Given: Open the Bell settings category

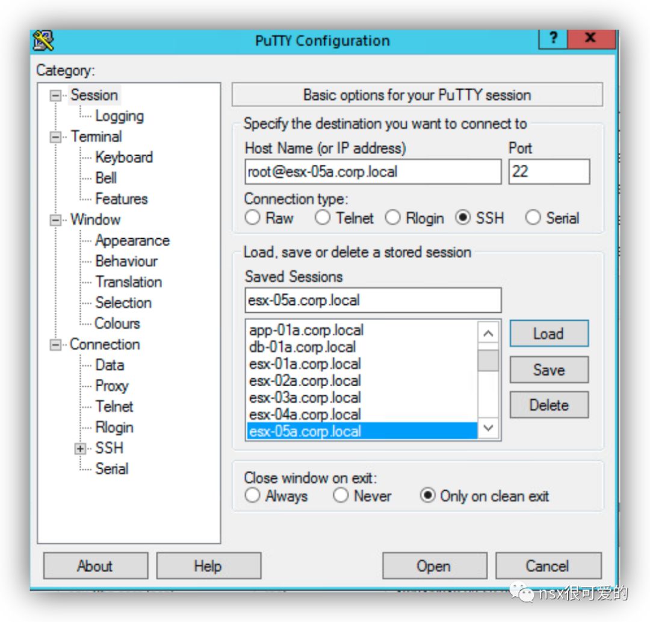Looking at the screenshot, I should tap(106, 178).
